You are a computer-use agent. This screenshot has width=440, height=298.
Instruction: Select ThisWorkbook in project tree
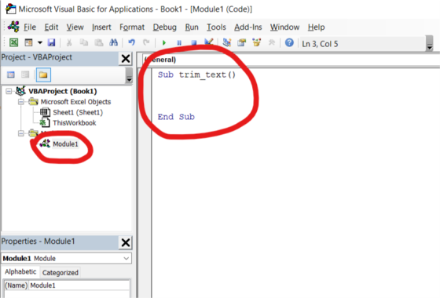75,123
